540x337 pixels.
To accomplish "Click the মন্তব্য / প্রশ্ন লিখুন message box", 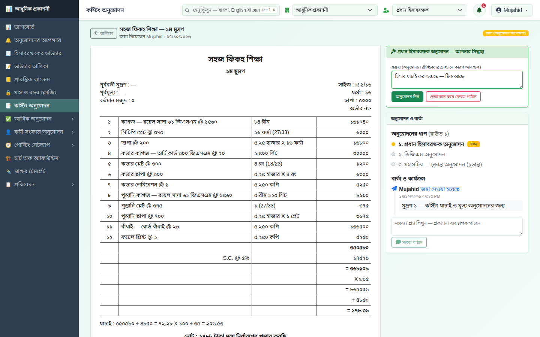I will (457, 227).
